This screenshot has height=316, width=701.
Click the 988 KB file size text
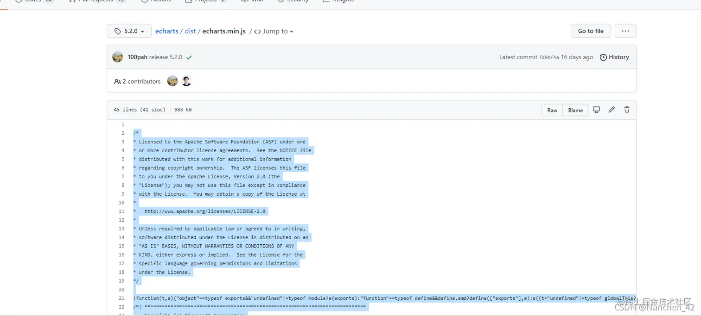tap(183, 110)
